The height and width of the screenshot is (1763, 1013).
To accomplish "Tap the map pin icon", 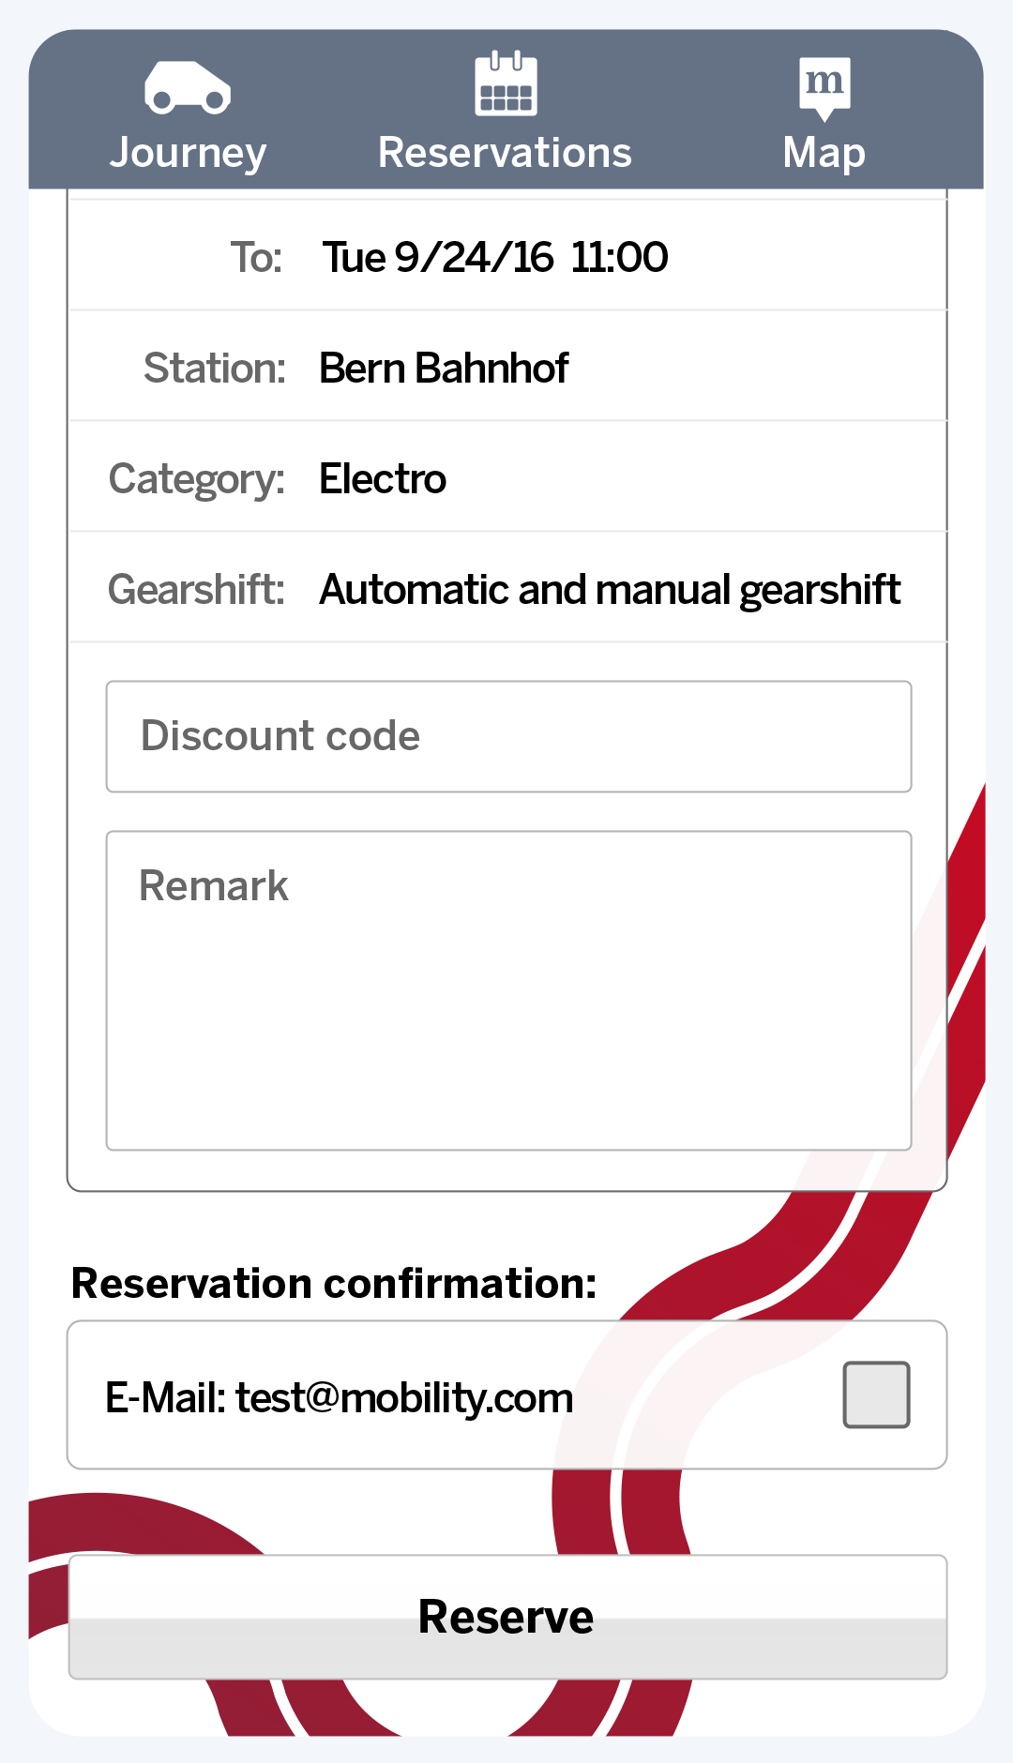I will (824, 87).
